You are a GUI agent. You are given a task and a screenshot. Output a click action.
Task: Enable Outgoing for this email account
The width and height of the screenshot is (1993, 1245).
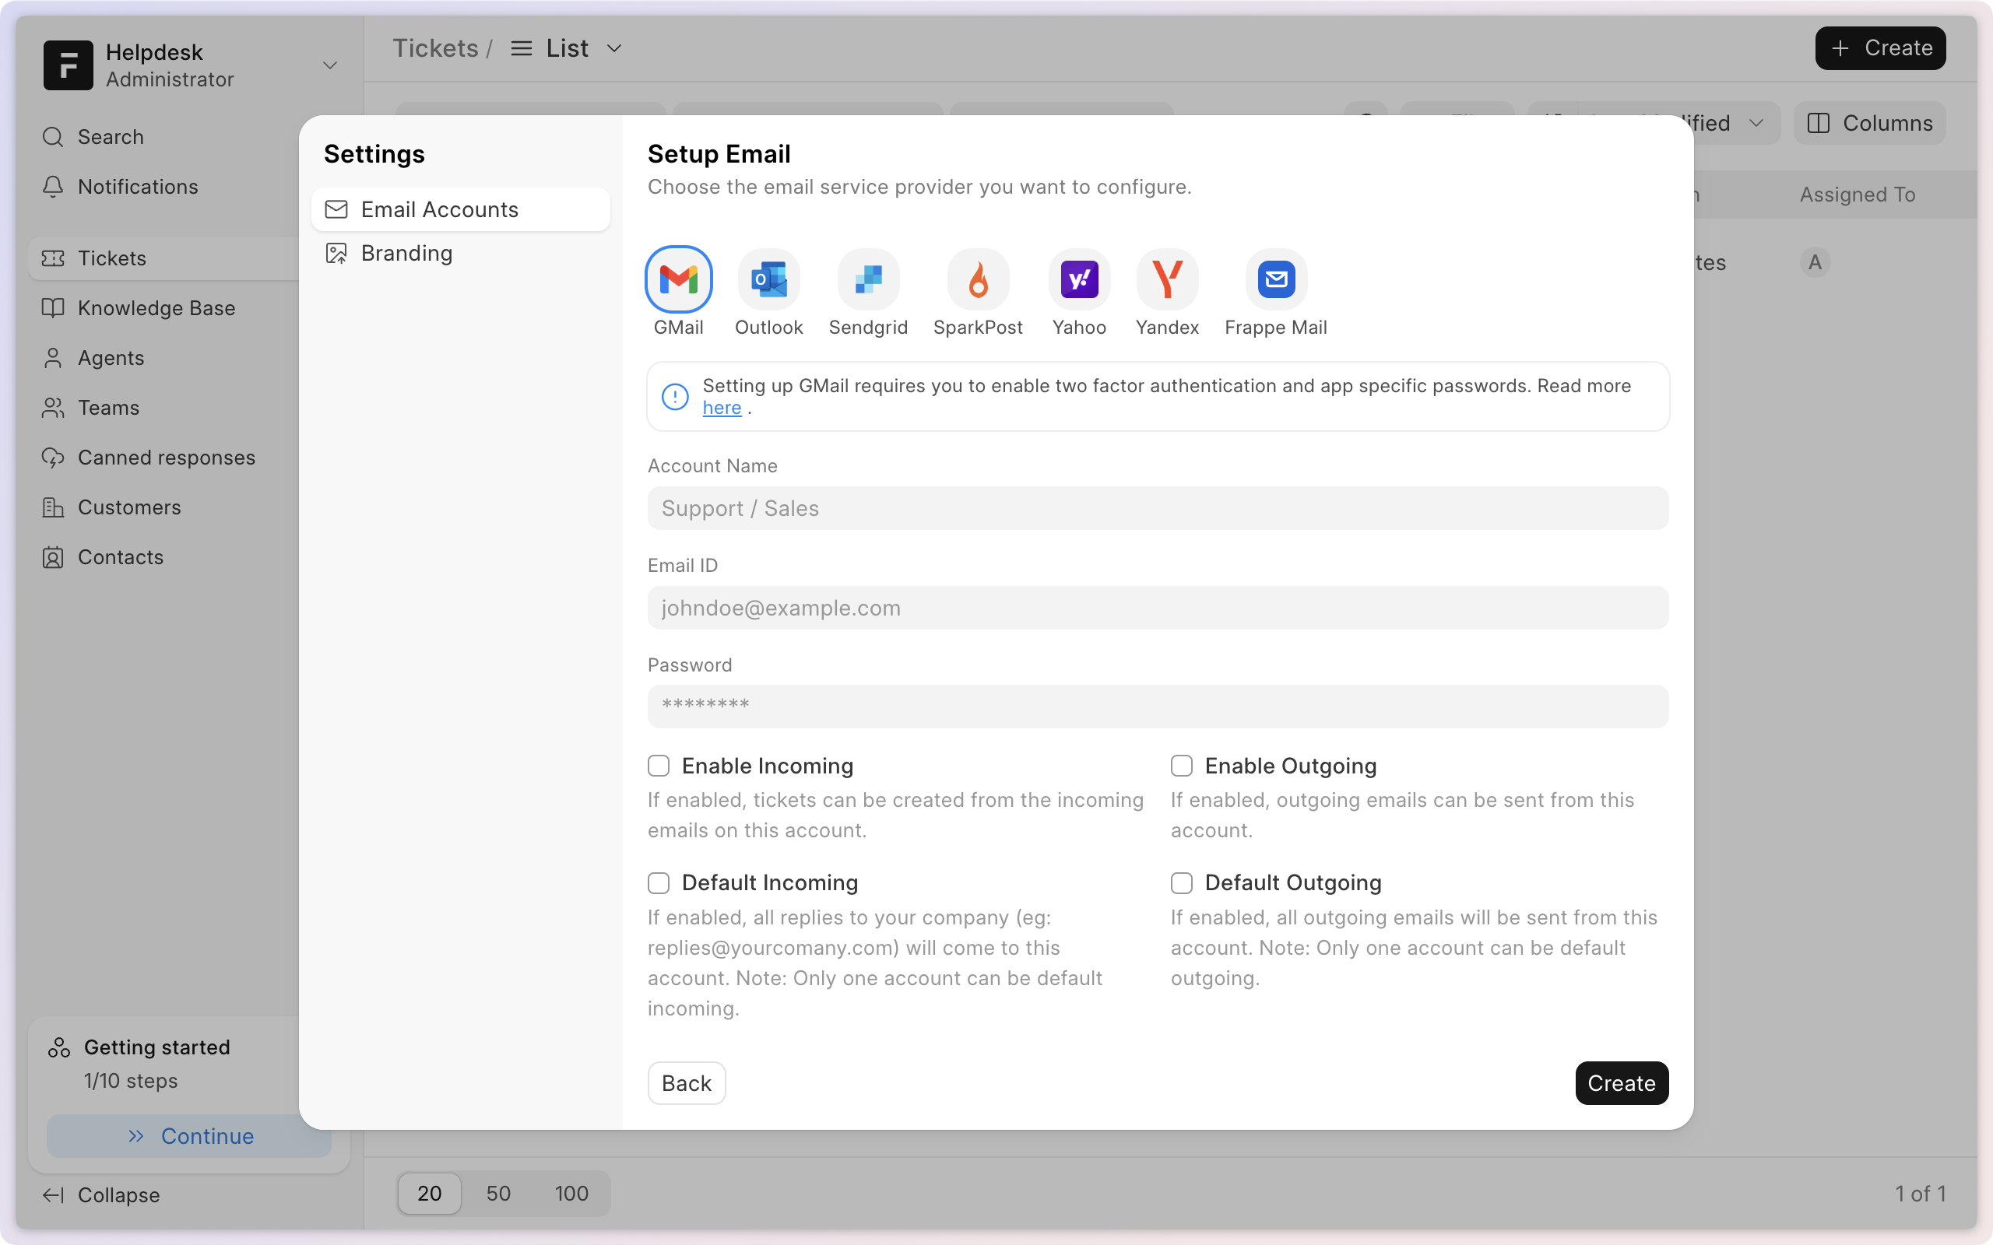(1181, 765)
